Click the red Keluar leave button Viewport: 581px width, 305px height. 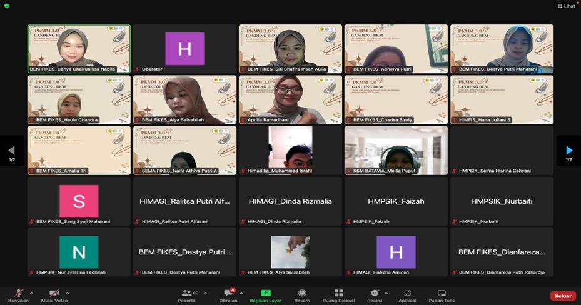[563, 296]
